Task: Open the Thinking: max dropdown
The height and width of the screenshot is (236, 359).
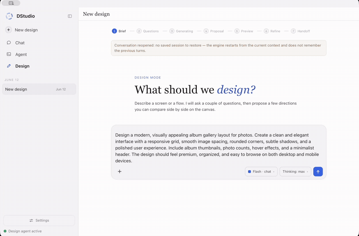Action: (x=295, y=172)
